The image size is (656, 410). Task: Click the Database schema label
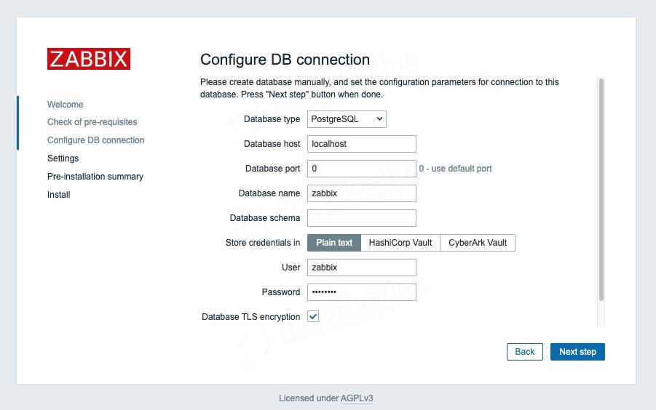265,218
